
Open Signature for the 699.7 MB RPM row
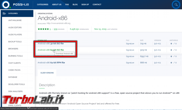[130, 56]
